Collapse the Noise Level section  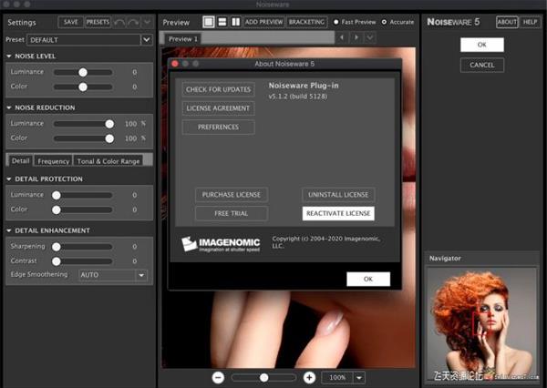[8, 56]
